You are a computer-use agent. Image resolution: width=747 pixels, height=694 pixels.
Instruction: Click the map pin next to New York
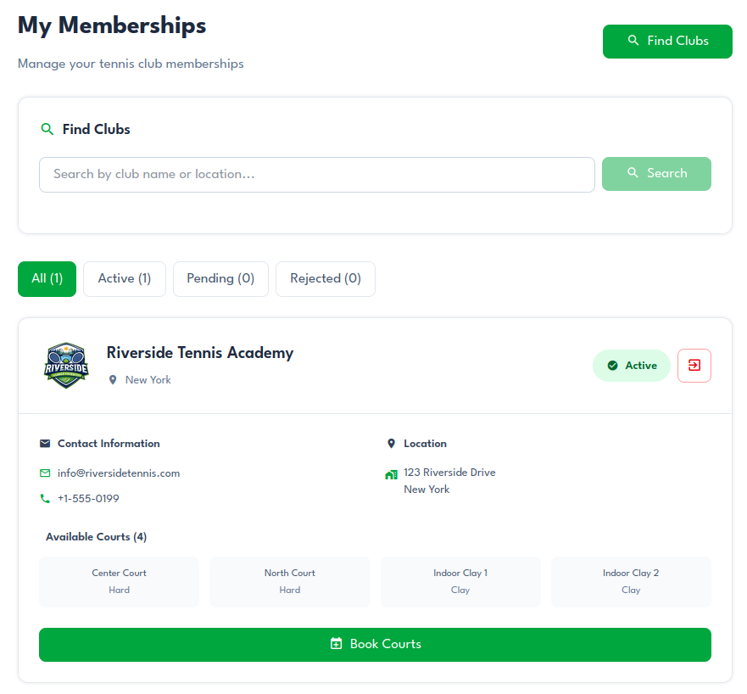click(113, 380)
